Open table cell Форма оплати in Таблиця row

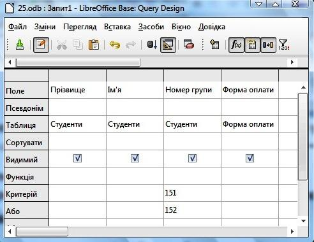pyautogui.click(x=250, y=124)
